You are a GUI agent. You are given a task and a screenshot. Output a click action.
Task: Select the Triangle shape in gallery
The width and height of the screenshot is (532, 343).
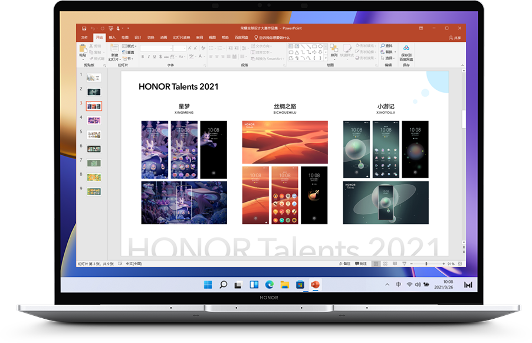[x=297, y=53]
